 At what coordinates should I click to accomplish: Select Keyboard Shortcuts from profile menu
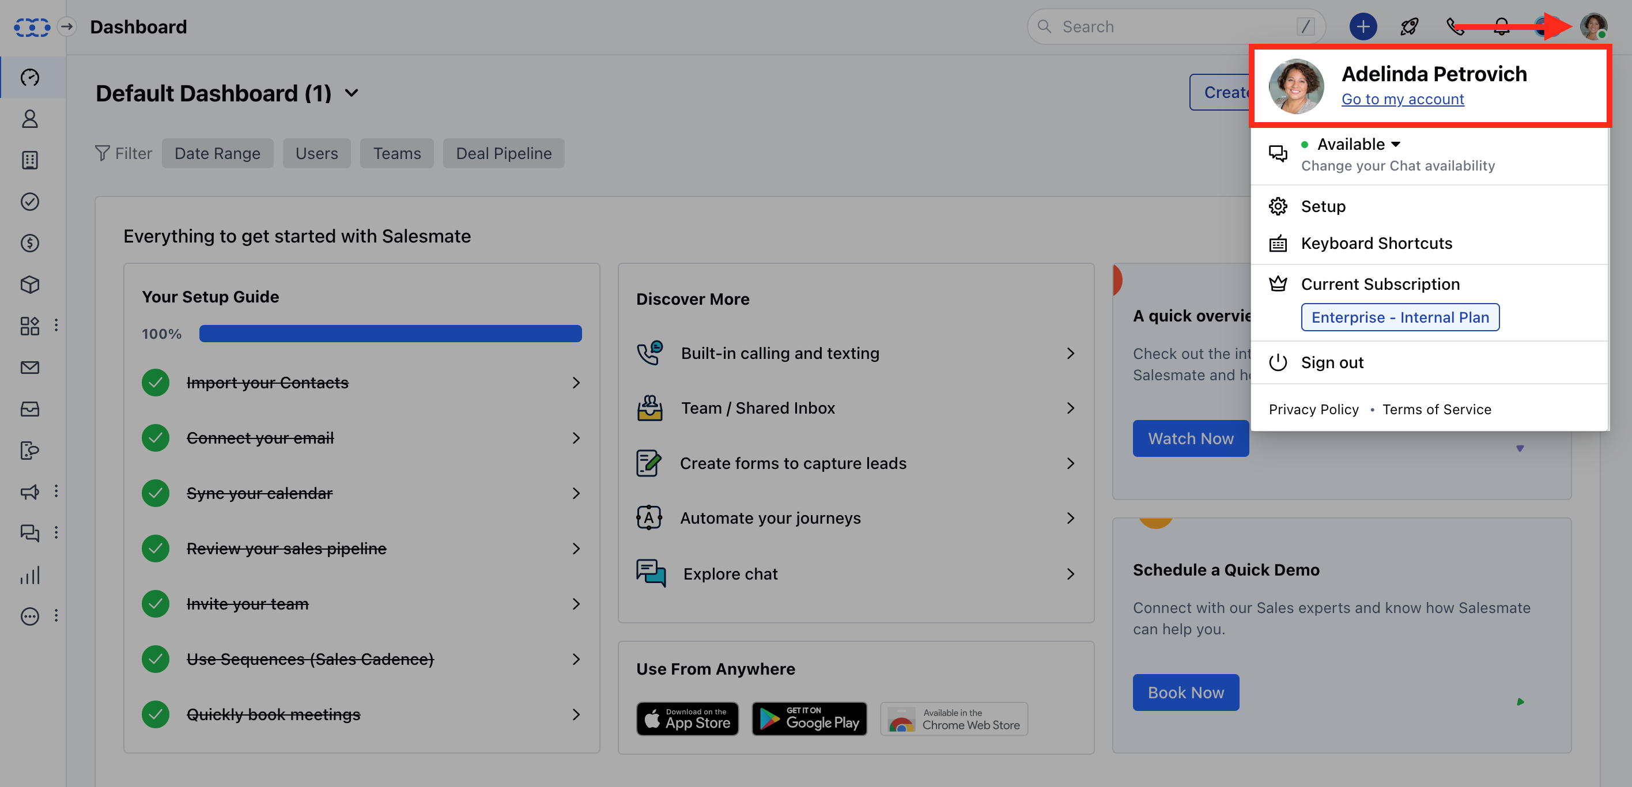coord(1376,244)
